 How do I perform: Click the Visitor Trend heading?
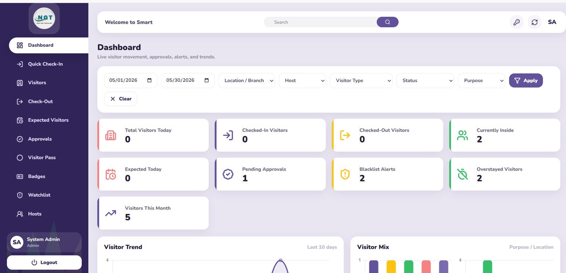123,247
